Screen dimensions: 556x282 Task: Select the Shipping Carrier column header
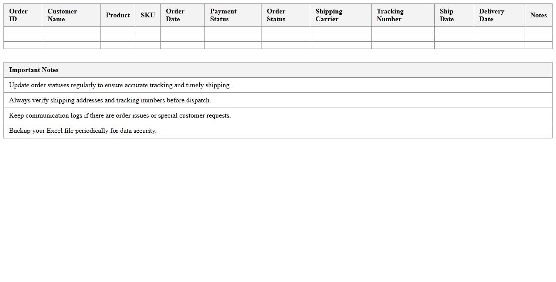pos(340,15)
